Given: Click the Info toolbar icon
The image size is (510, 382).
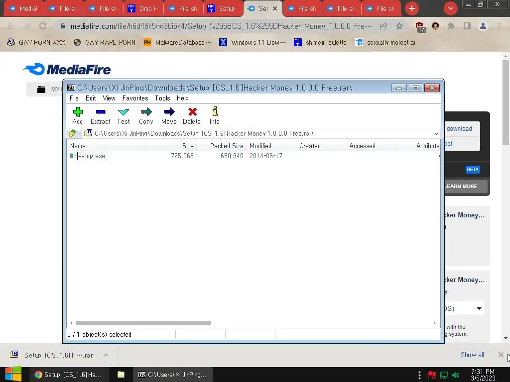Looking at the screenshot, I should [215, 115].
